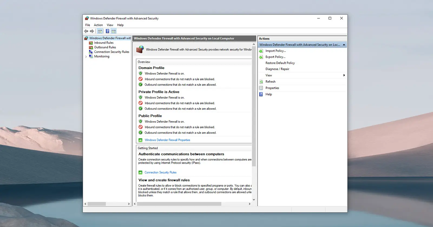
Task: Select Import Policy in the Actions pane
Action: coord(275,51)
